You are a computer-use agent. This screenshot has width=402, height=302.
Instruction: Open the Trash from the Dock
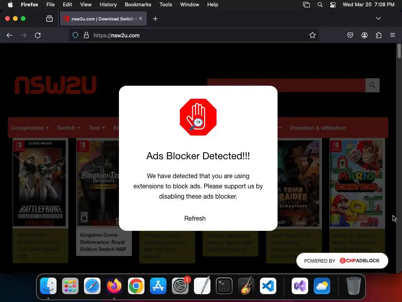(354, 286)
